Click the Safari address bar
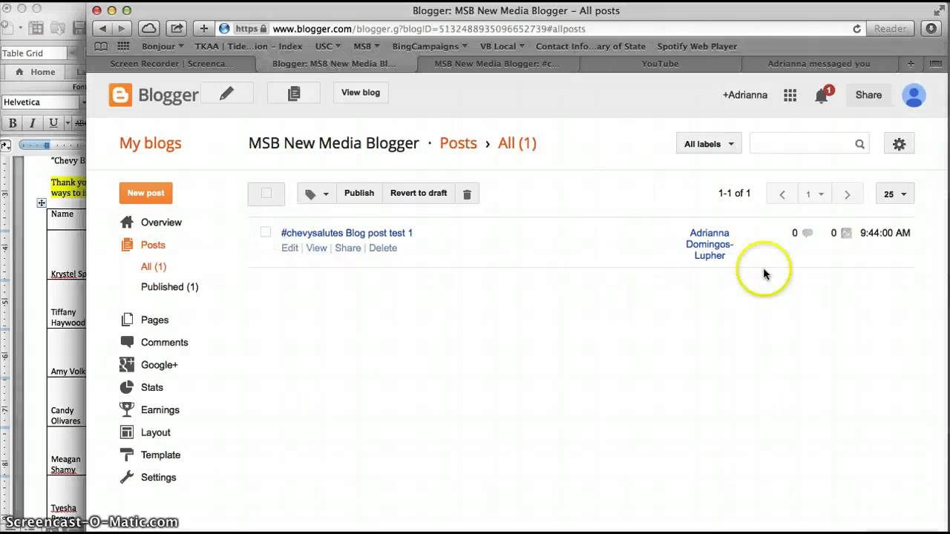This screenshot has width=950, height=534. (542, 29)
